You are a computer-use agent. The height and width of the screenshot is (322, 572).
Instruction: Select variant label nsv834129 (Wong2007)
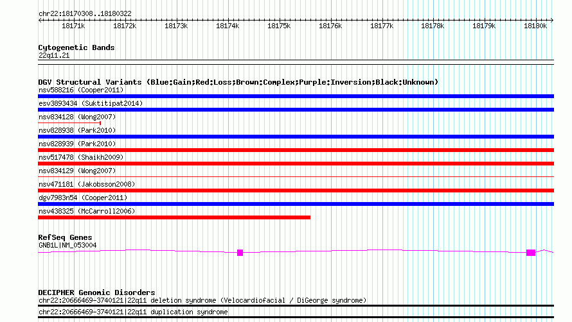(77, 171)
